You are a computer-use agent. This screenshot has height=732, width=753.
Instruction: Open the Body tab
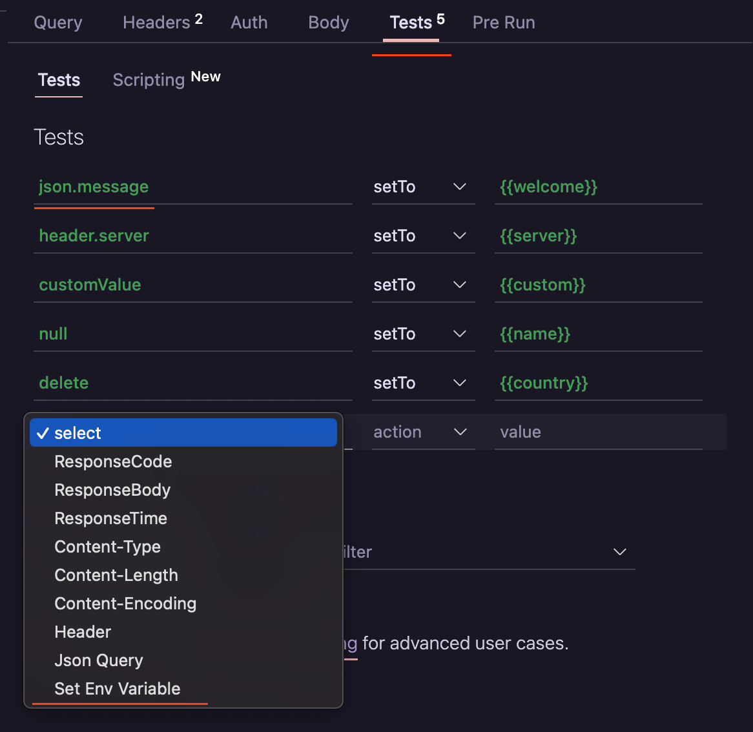pos(328,23)
